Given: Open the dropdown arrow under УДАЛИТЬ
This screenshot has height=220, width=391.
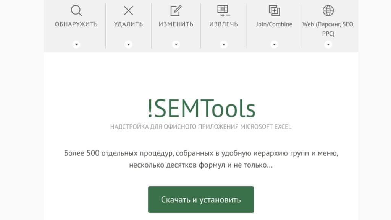Looking at the screenshot, I should coord(129,44).
